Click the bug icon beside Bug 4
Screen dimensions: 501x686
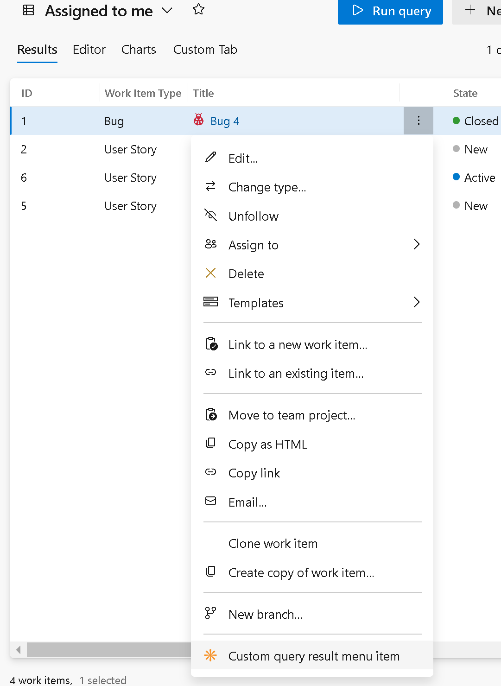198,120
